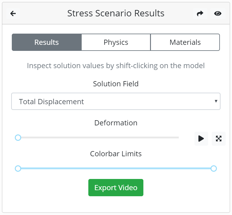Play the deformation animation
This screenshot has height=215, width=232.
(x=201, y=139)
